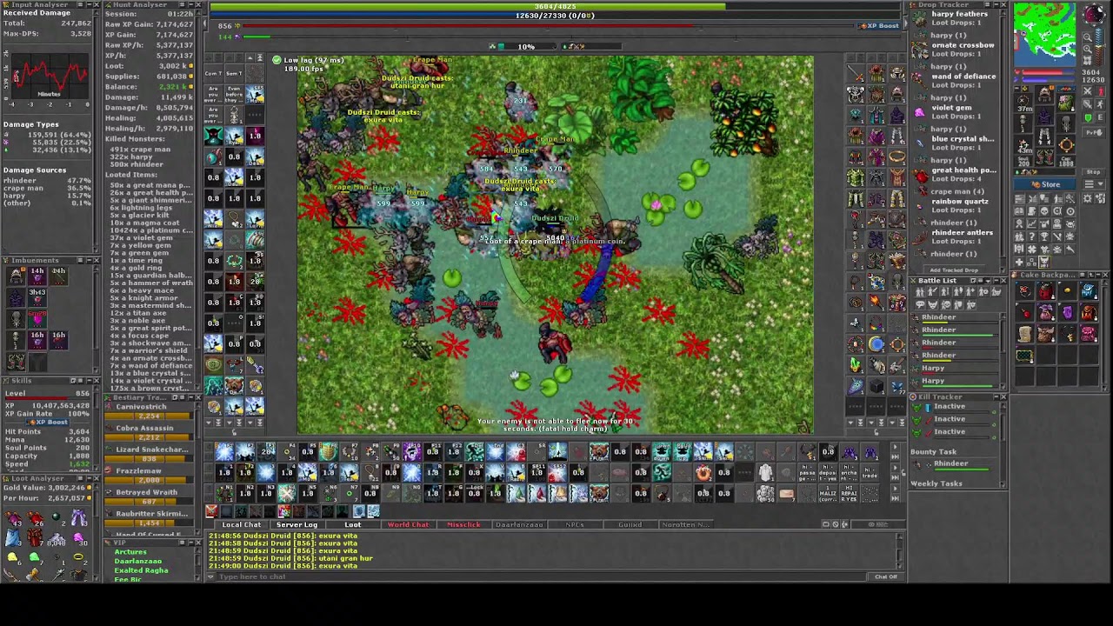Open the Bestiary Tracker panel menu

click(x=182, y=397)
